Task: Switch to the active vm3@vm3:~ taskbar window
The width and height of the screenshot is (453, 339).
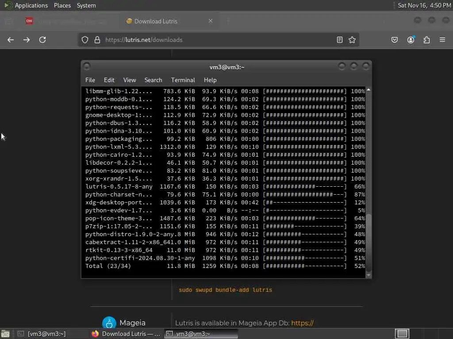Action: (201, 334)
